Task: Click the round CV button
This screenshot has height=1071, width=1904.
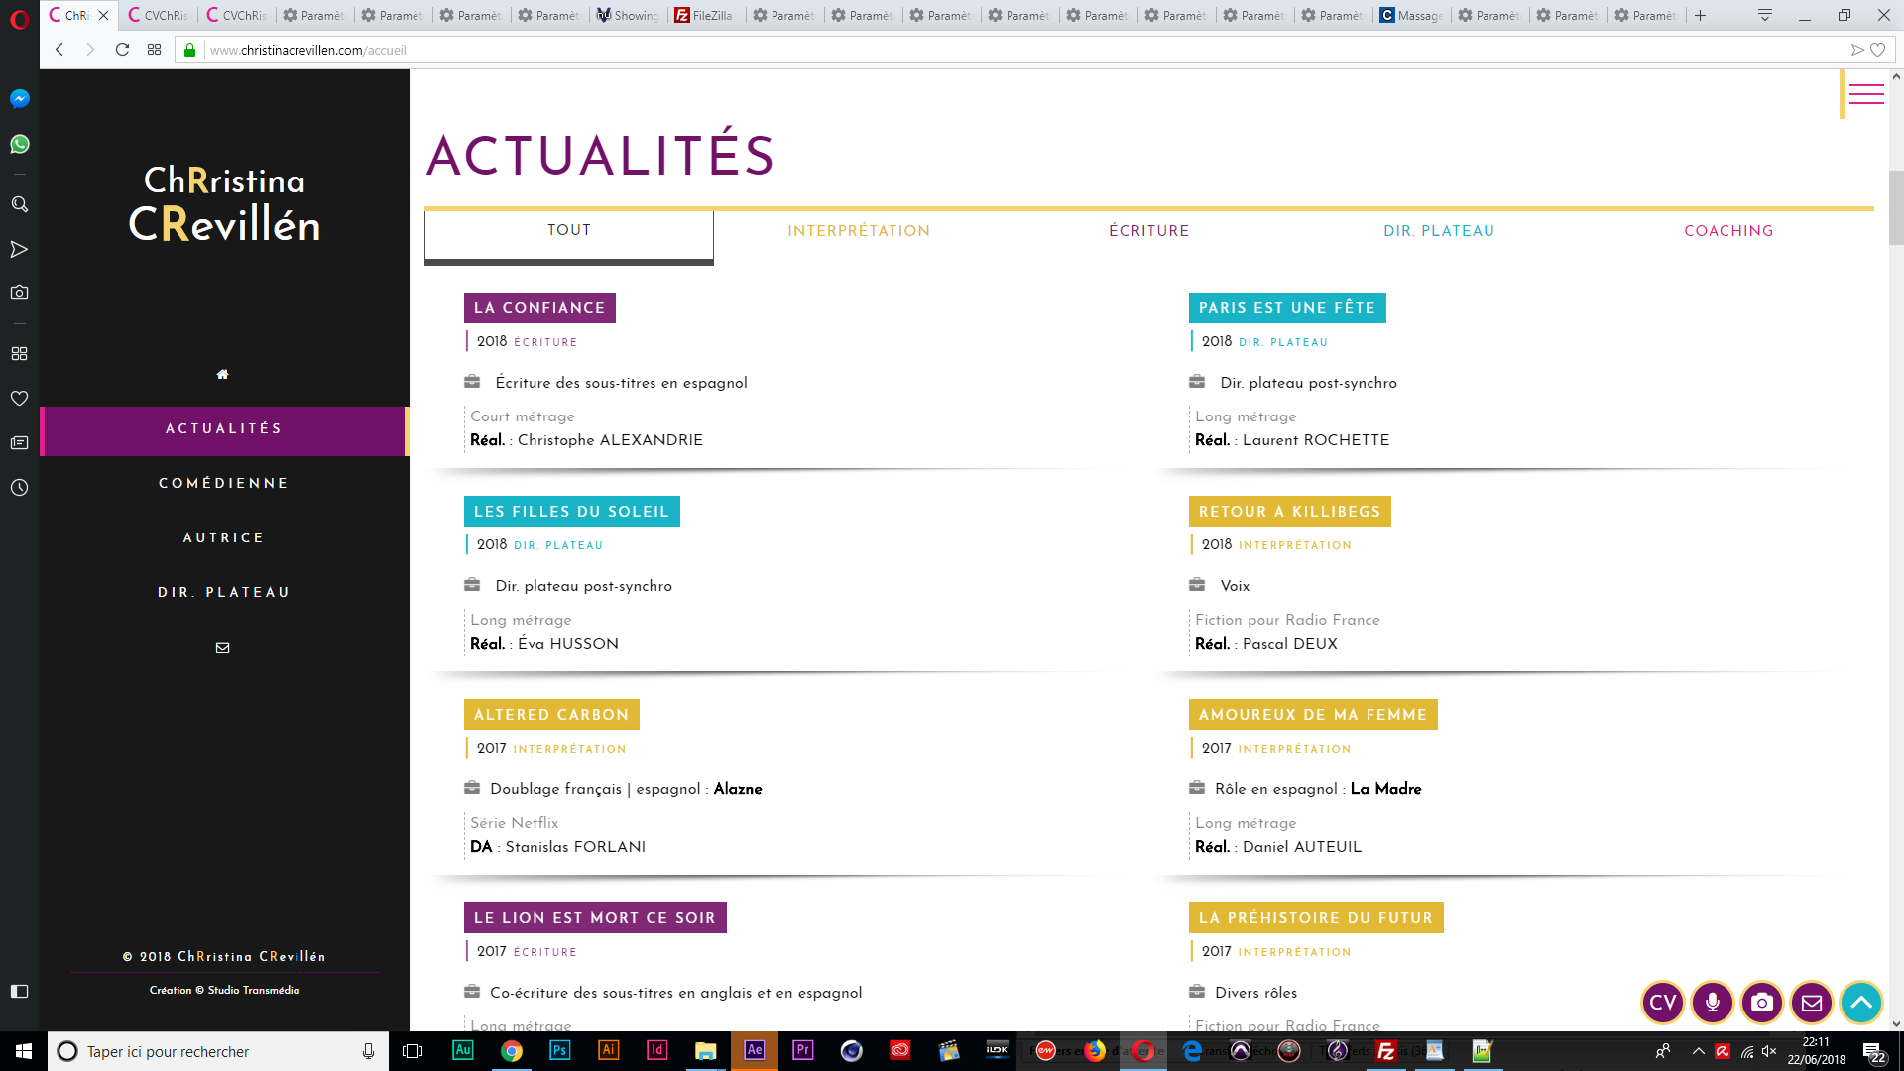Action: [1663, 1003]
